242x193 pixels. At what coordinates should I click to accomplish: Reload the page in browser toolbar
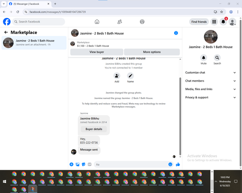(18, 12)
